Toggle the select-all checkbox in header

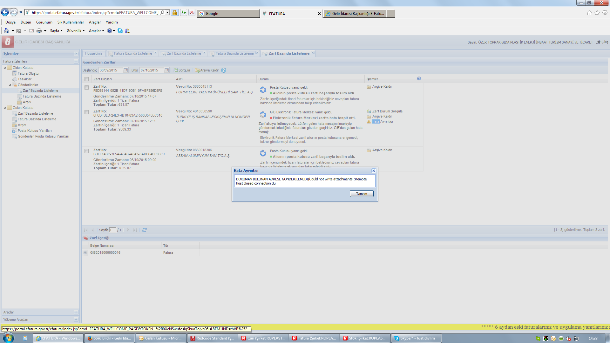[86, 79]
